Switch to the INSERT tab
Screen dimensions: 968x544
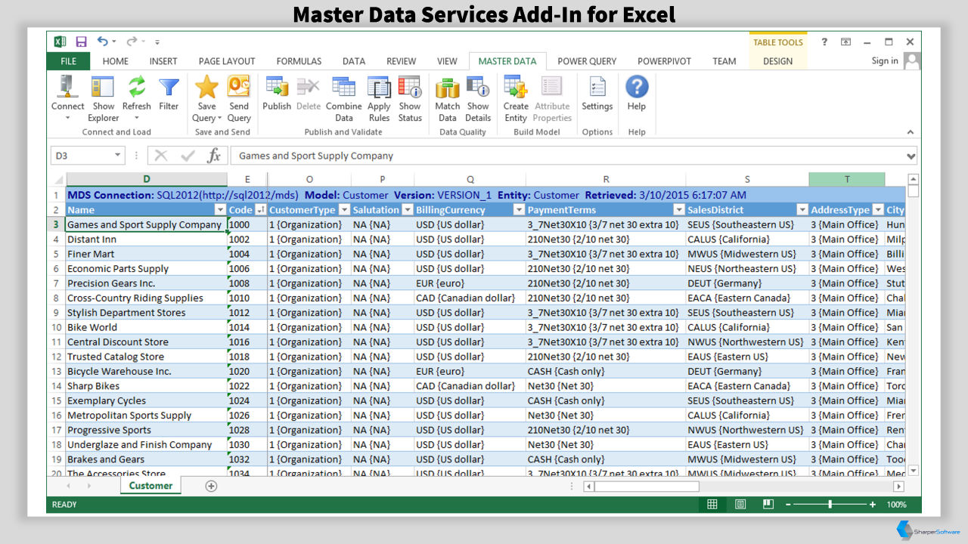pos(163,61)
